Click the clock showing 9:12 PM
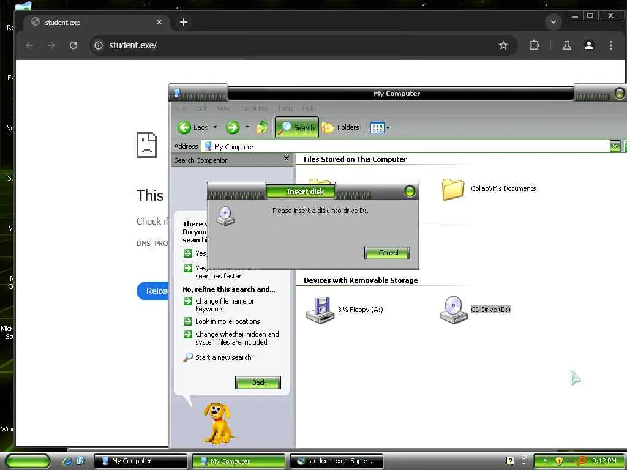The image size is (627, 470). 604,461
